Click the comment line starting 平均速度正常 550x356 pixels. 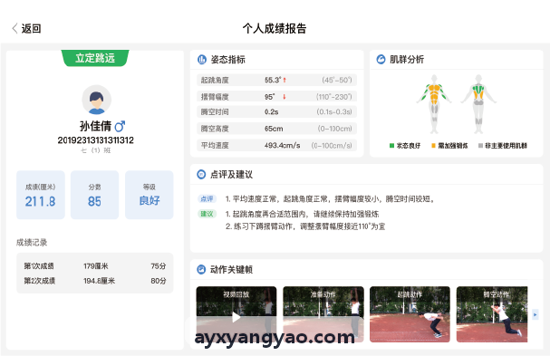(330, 199)
